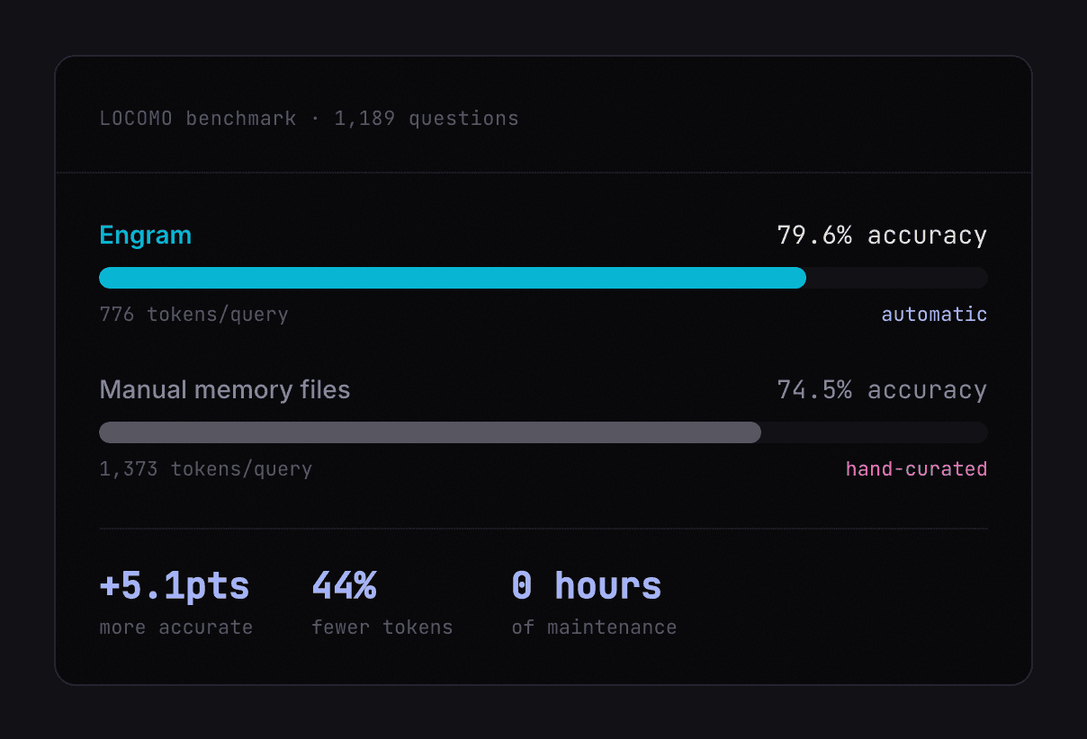Viewport: 1087px width, 739px height.
Task: Click the 74.5% accuracy value
Action: pyautogui.click(x=881, y=390)
